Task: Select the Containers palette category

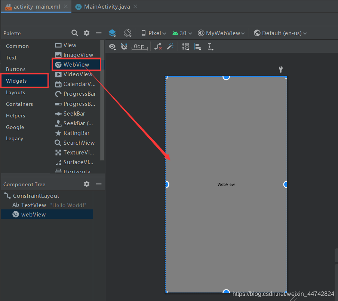Action: pyautogui.click(x=19, y=104)
